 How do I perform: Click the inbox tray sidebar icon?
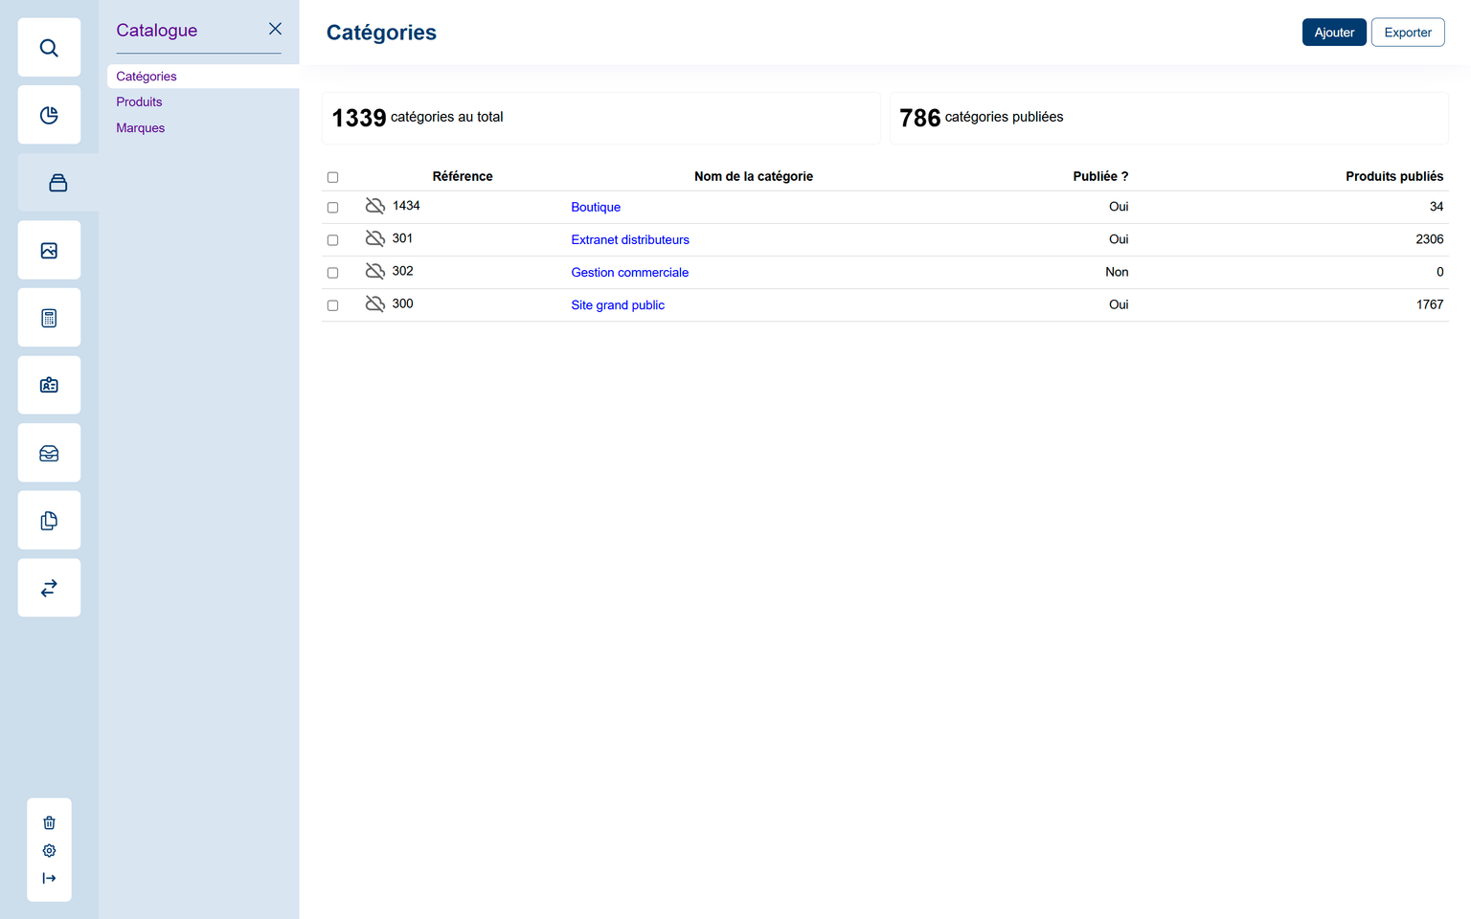click(49, 453)
